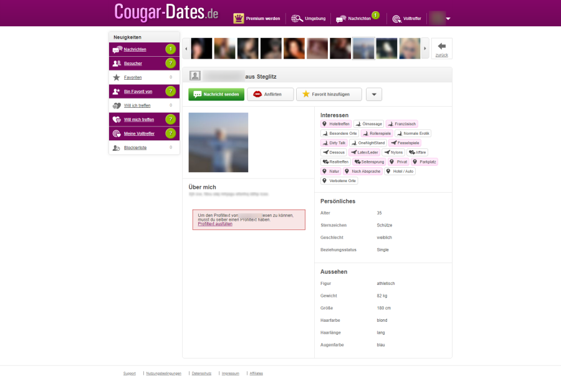Click the Normale Erotik interest tag

(x=413, y=133)
